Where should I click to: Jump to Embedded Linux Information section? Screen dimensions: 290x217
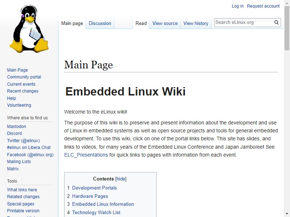[x=103, y=204]
